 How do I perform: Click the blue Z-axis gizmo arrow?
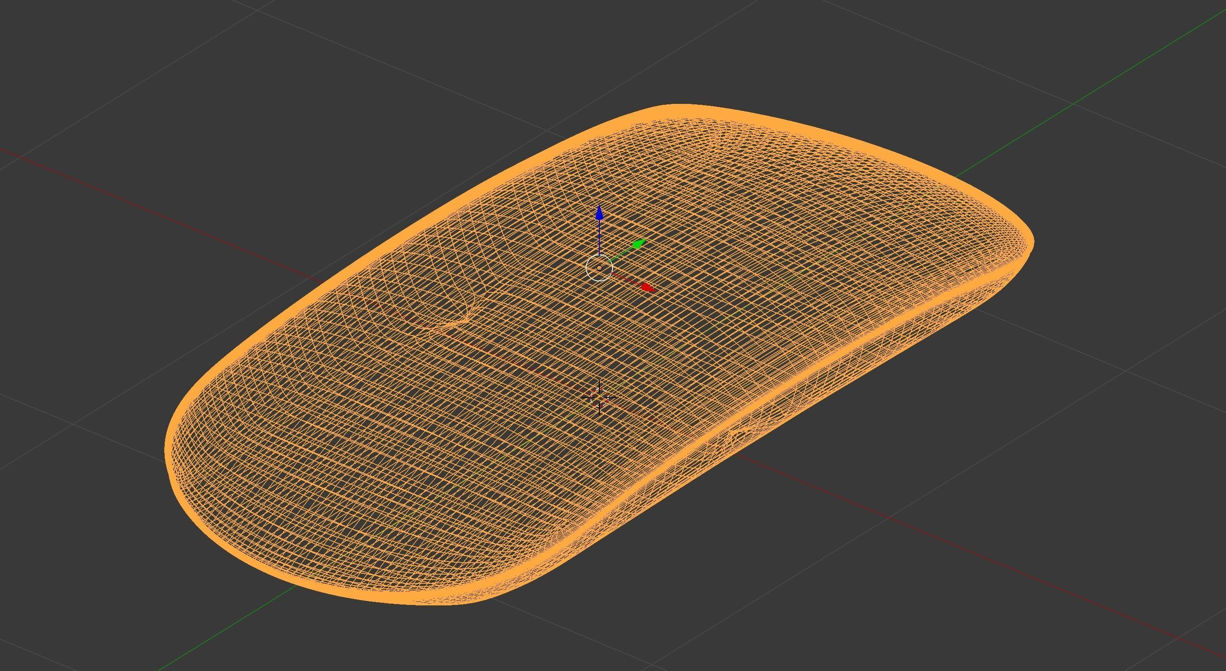(599, 214)
